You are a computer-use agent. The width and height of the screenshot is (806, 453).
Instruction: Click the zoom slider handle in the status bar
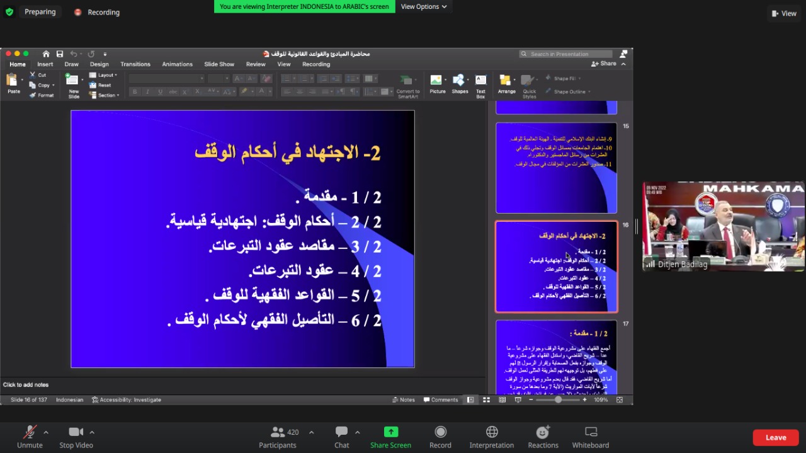click(558, 400)
